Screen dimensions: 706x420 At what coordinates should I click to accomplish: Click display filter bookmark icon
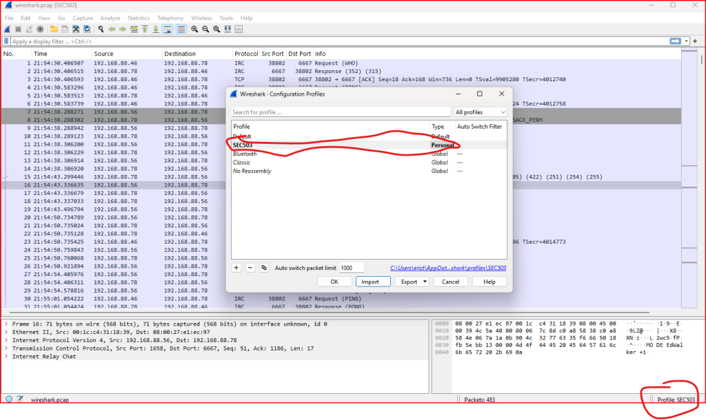tap(6, 41)
